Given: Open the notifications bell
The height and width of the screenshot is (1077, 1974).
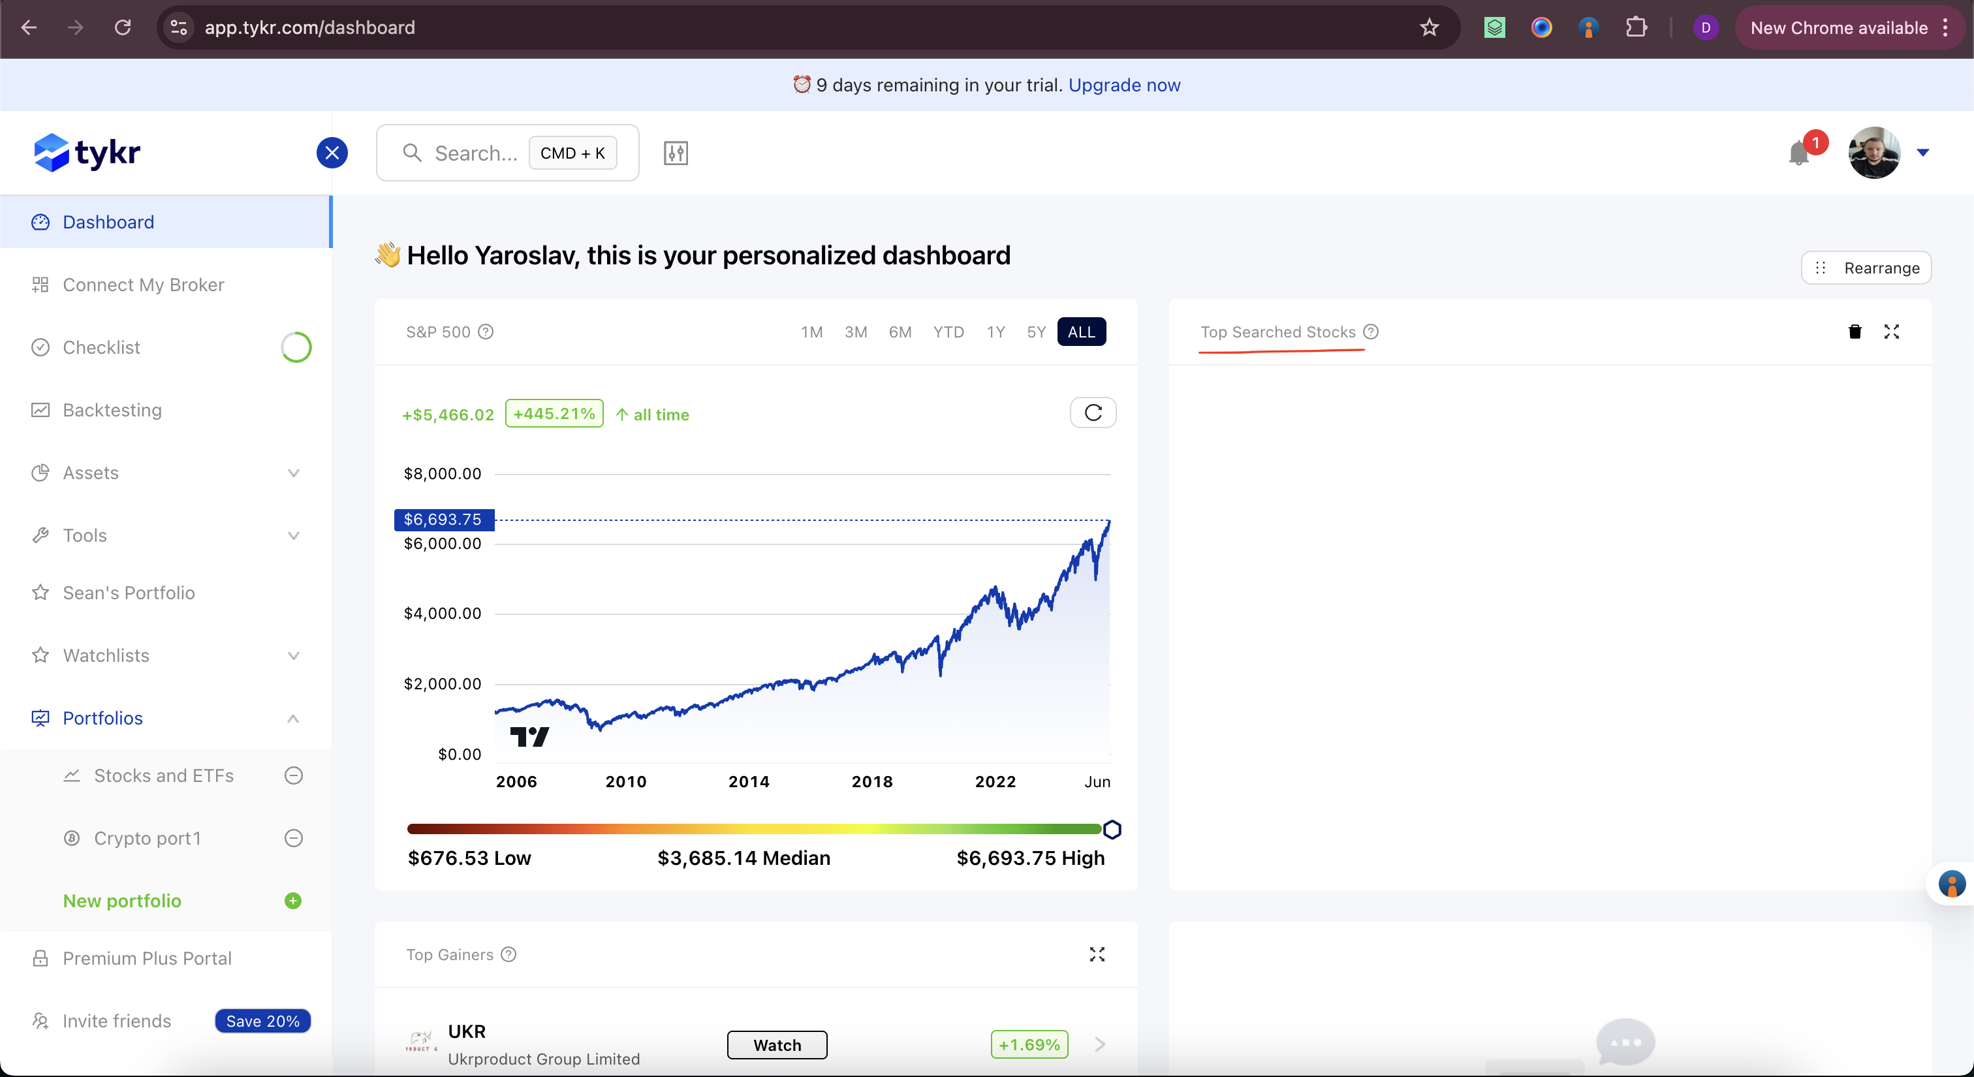Looking at the screenshot, I should [x=1798, y=153].
